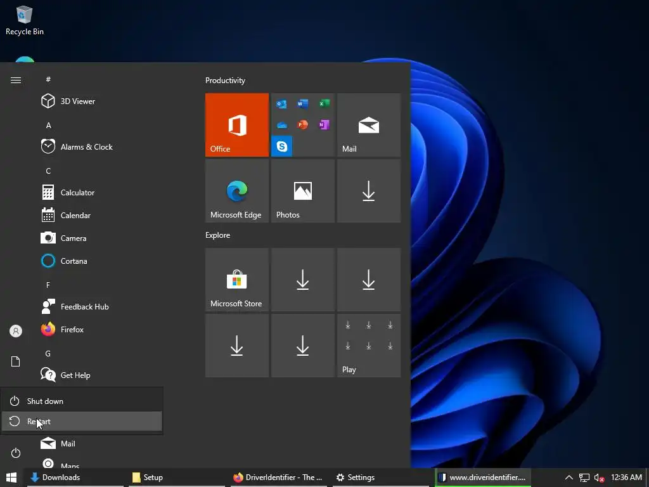Open the clock showing 12:36 AM
This screenshot has width=649, height=487.
626,477
